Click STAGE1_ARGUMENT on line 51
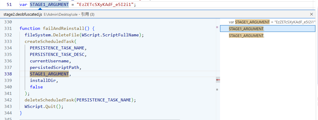This screenshot has width=318, height=120. click(49, 4)
